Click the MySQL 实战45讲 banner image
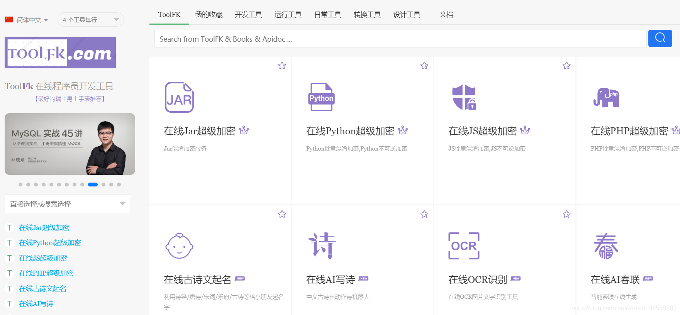This screenshot has width=680, height=315. pos(70,144)
